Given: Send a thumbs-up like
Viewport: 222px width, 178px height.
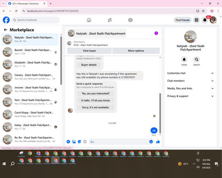Looking at the screenshot, I should pyautogui.click(x=158, y=142).
